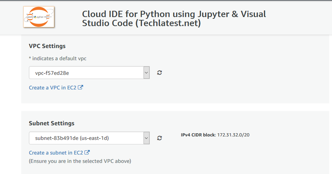Open the Create a subnet in EC2 link
332x174 pixels.
pos(59,153)
